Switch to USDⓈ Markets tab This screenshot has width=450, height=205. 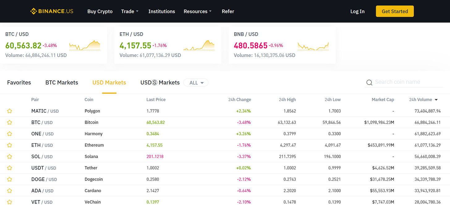[160, 82]
